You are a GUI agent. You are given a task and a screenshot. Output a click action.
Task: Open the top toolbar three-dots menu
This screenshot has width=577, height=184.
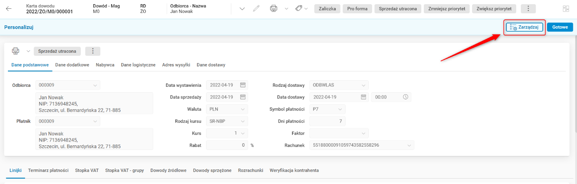click(528, 9)
